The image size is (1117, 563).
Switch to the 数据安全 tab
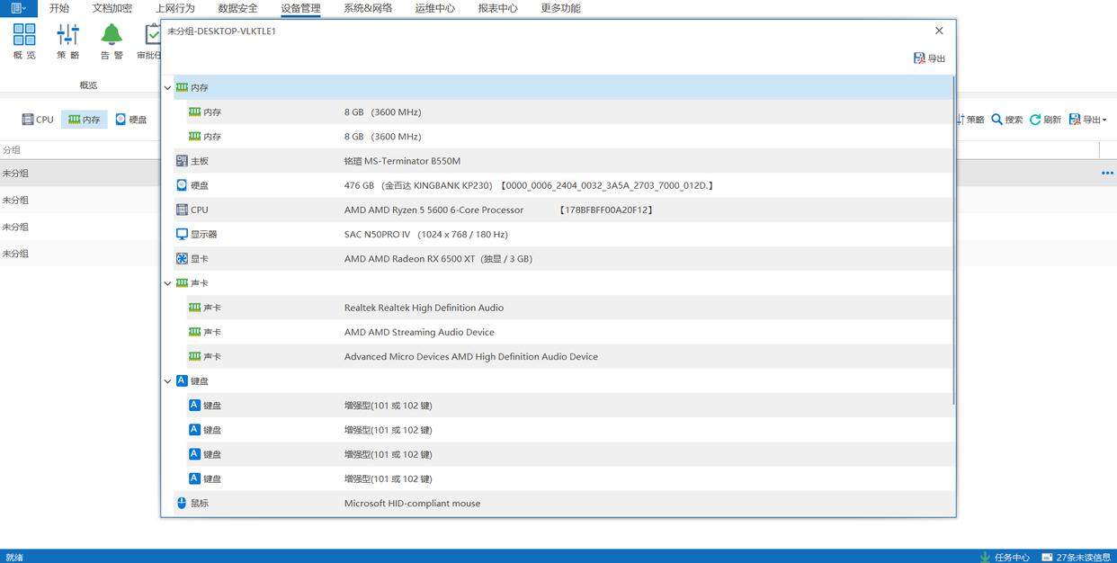(x=237, y=8)
